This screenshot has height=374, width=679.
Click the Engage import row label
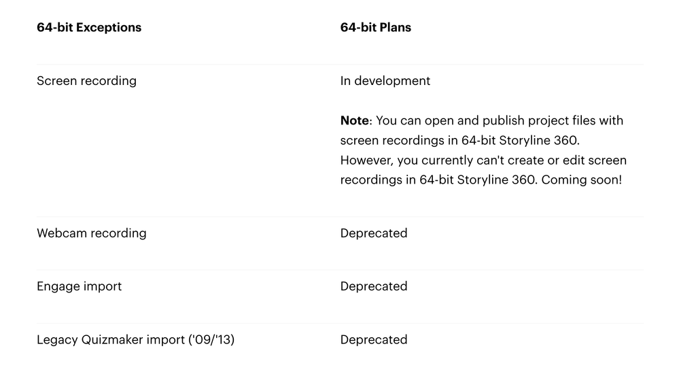tap(79, 286)
